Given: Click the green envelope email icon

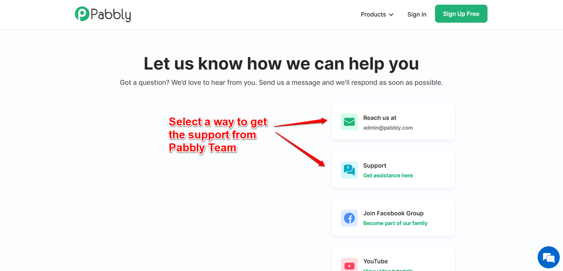Looking at the screenshot, I should (349, 122).
